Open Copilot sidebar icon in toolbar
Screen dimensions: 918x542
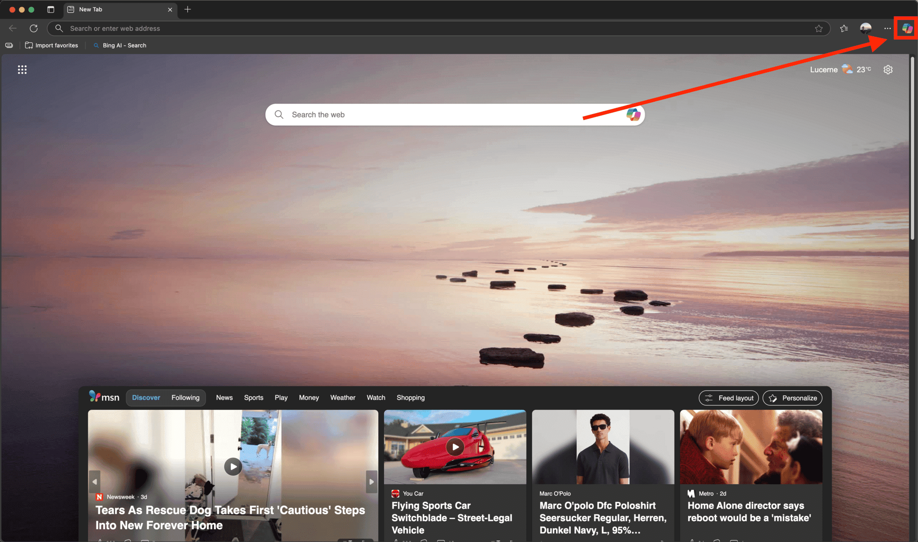pyautogui.click(x=907, y=29)
